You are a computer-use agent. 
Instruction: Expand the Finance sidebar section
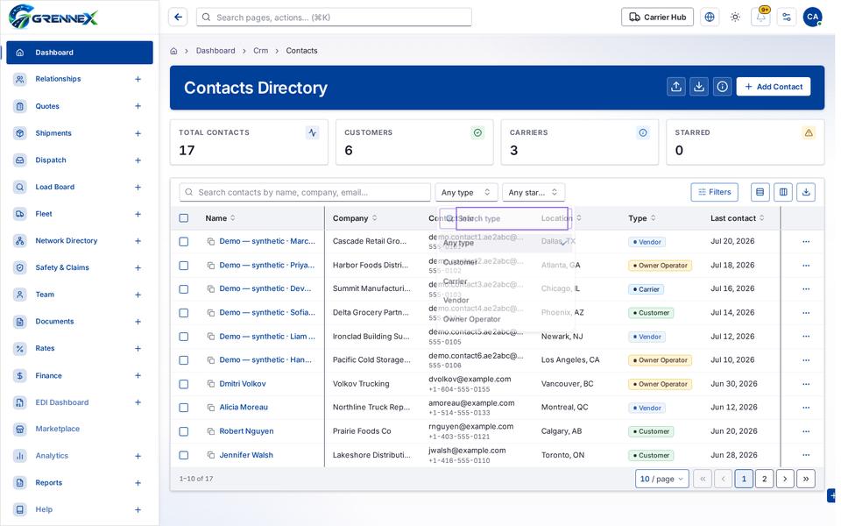(138, 376)
